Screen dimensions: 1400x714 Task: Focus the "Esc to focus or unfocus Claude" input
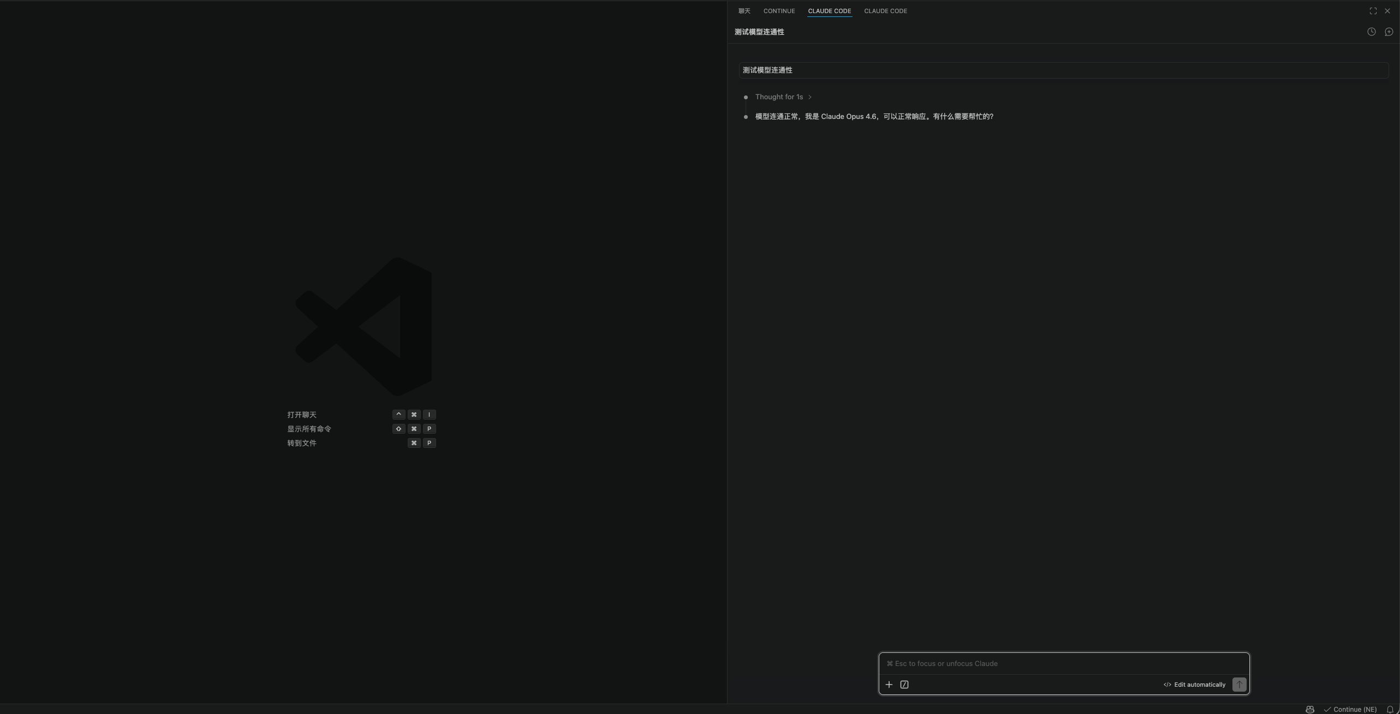(1064, 664)
